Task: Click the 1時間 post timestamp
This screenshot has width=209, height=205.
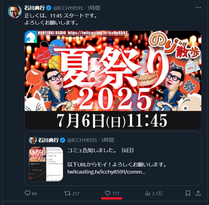Action: [x=94, y=8]
